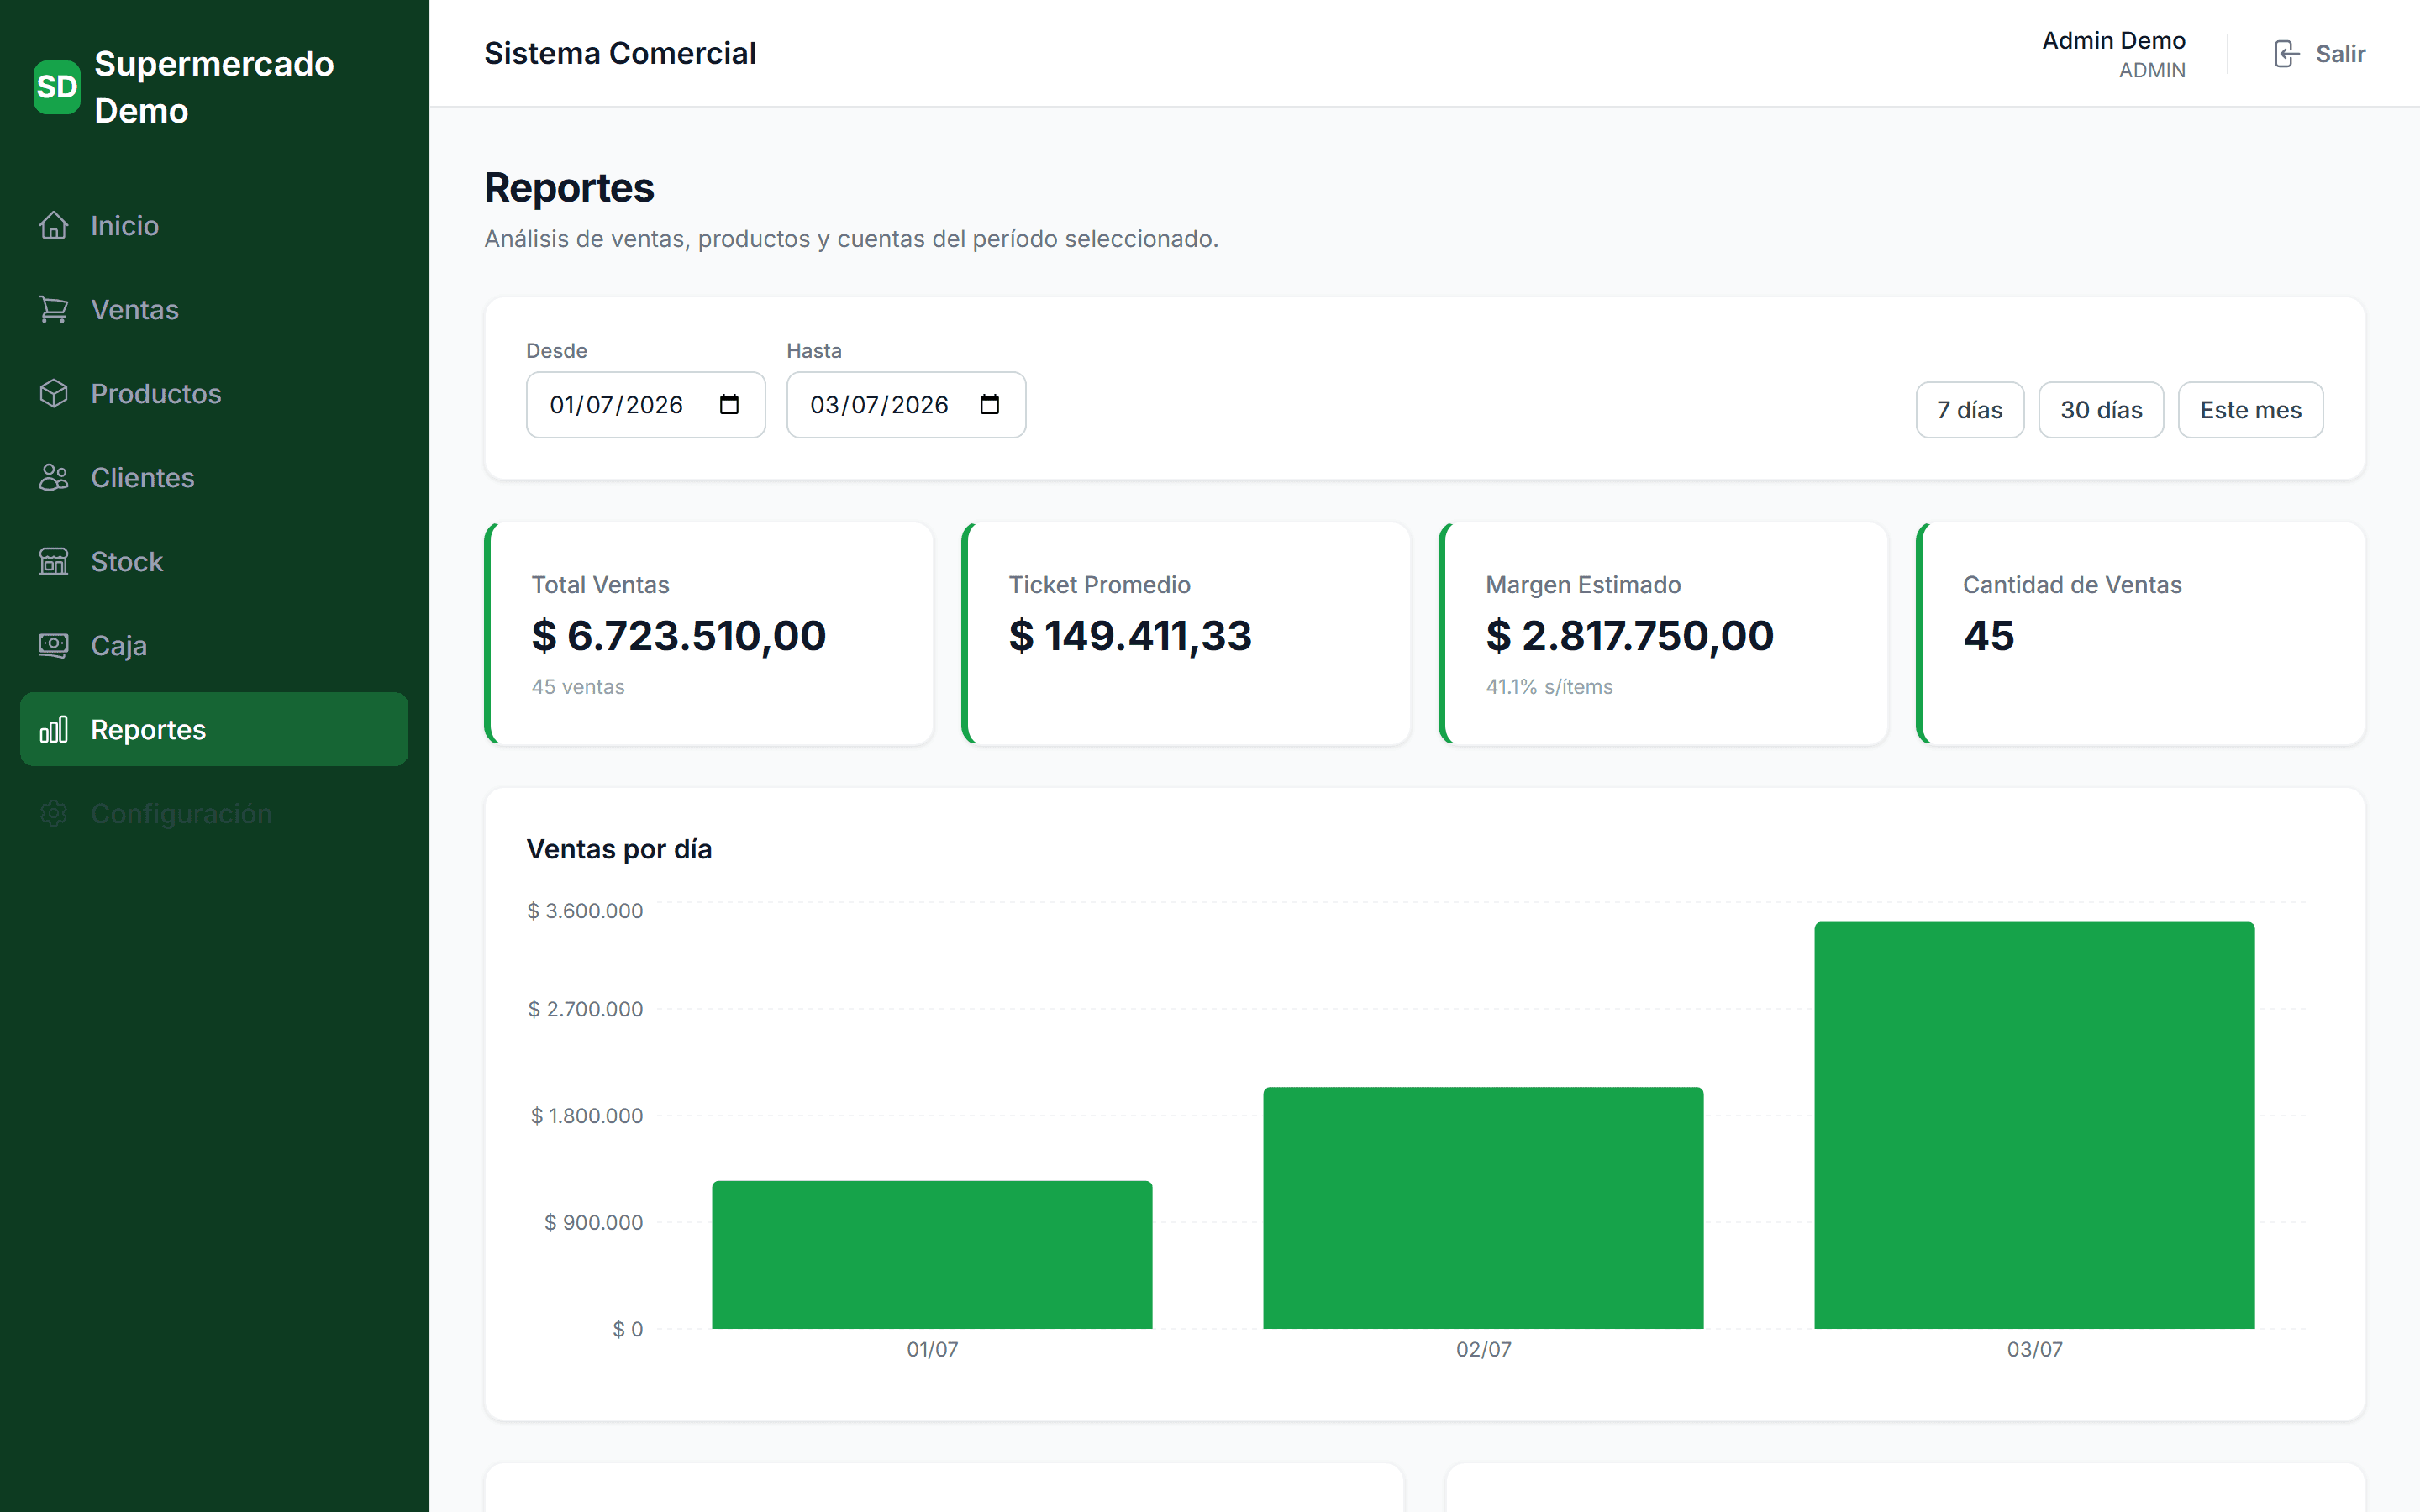The image size is (2420, 1512).
Task: Click the Salir logout icon
Action: (2286, 53)
